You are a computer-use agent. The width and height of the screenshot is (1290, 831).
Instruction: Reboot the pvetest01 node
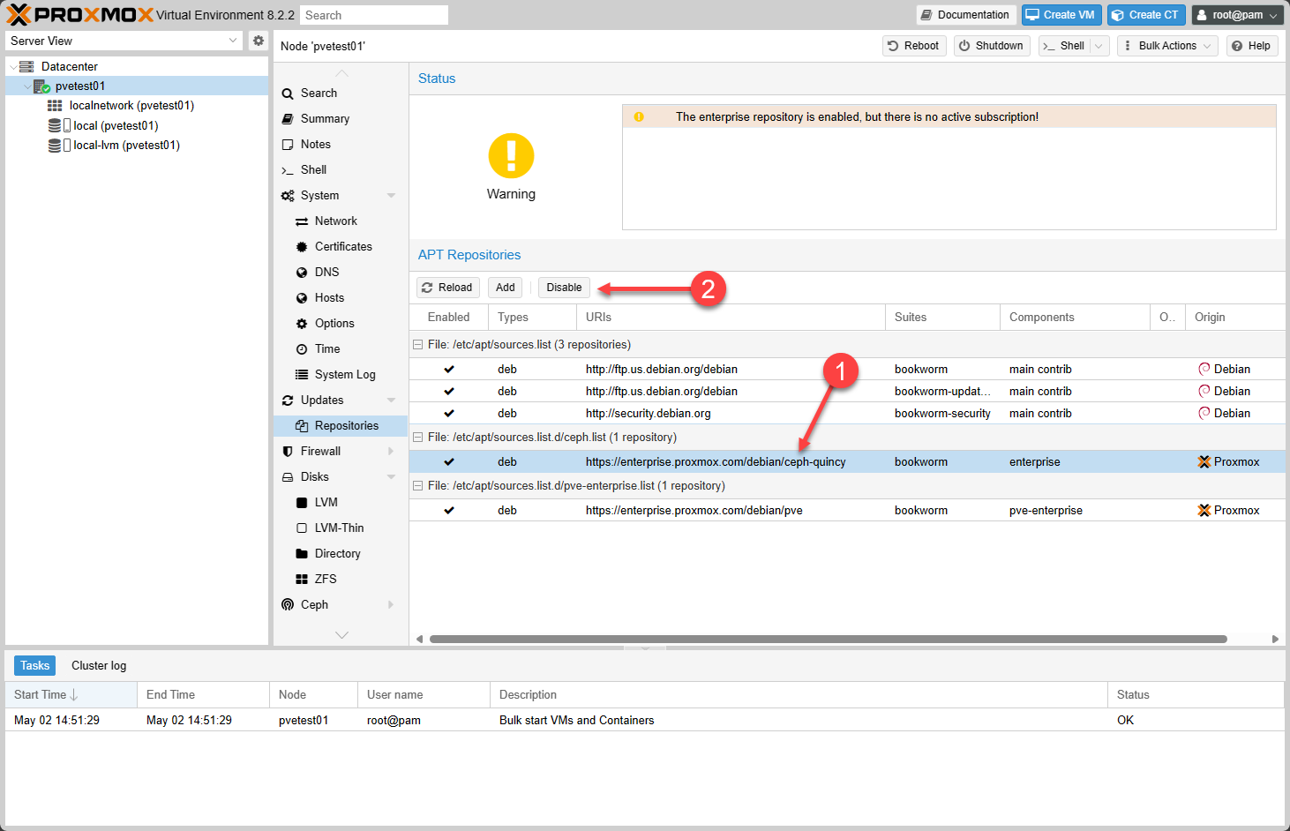click(914, 46)
